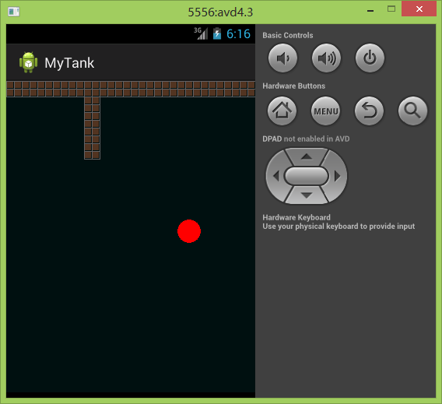Image resolution: width=442 pixels, height=404 pixels.
Task: Maximize the avd4.3 emulator window
Action: (x=391, y=9)
